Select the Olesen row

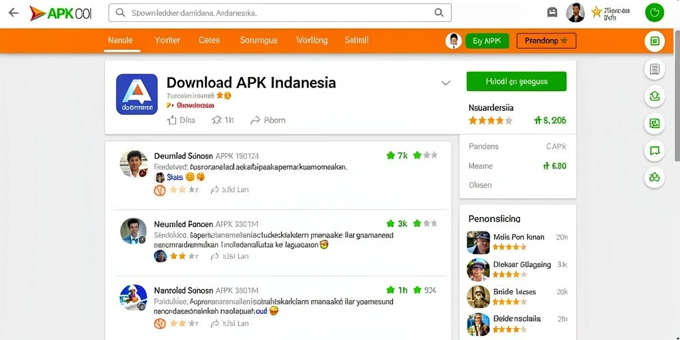(517, 185)
